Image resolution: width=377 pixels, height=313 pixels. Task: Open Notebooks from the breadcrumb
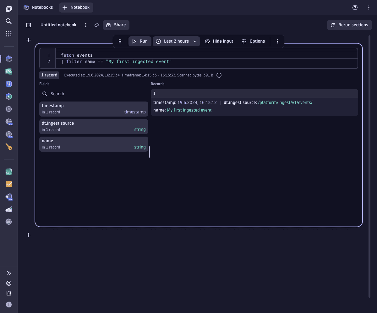pyautogui.click(x=41, y=7)
